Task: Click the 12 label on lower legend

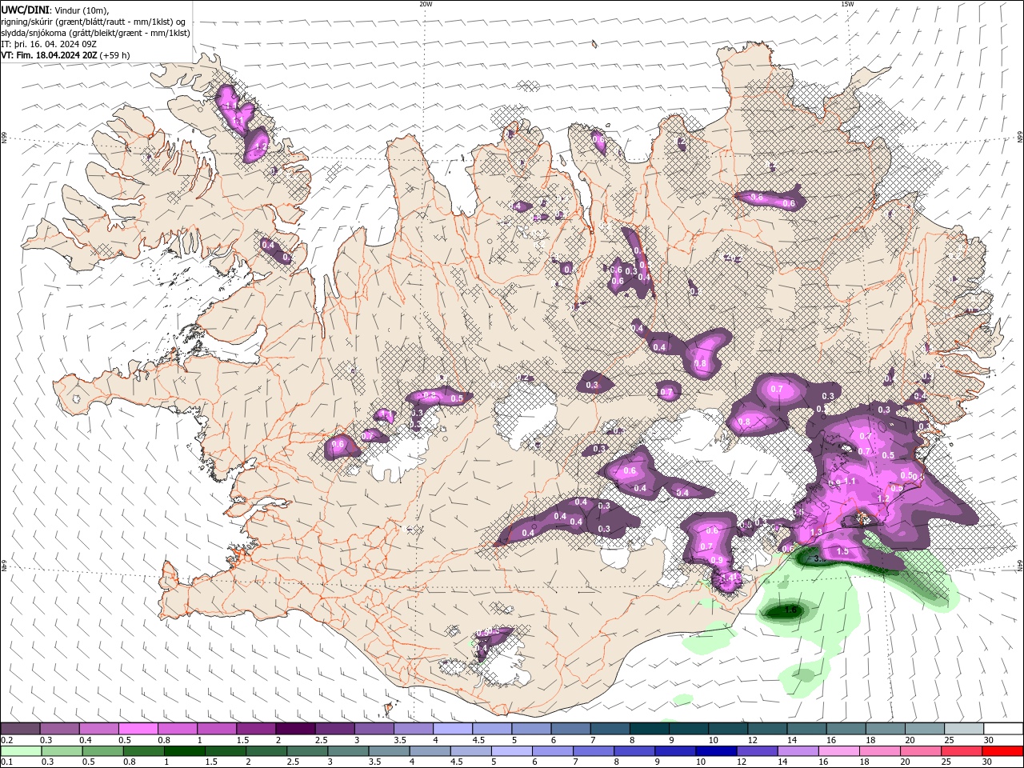Action: point(742,762)
